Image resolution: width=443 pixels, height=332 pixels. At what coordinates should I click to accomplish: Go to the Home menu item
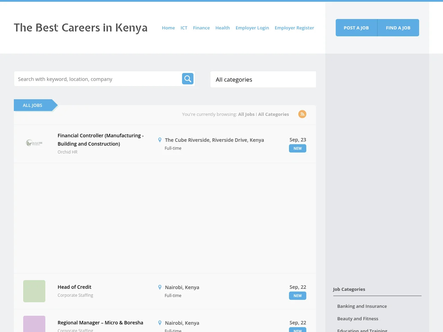168,28
